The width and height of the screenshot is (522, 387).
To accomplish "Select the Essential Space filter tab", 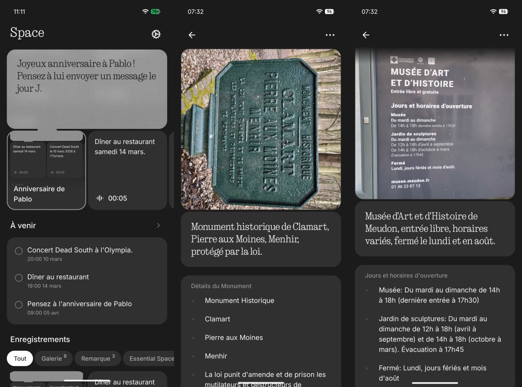I will click(150, 358).
